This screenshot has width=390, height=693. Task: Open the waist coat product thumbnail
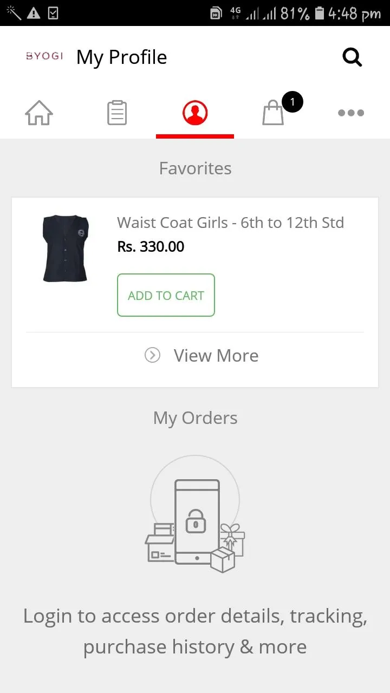tap(66, 249)
